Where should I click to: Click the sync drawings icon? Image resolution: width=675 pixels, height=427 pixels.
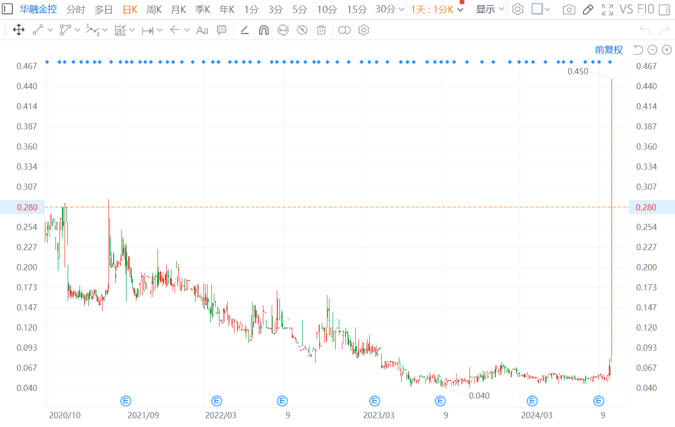[x=282, y=30]
